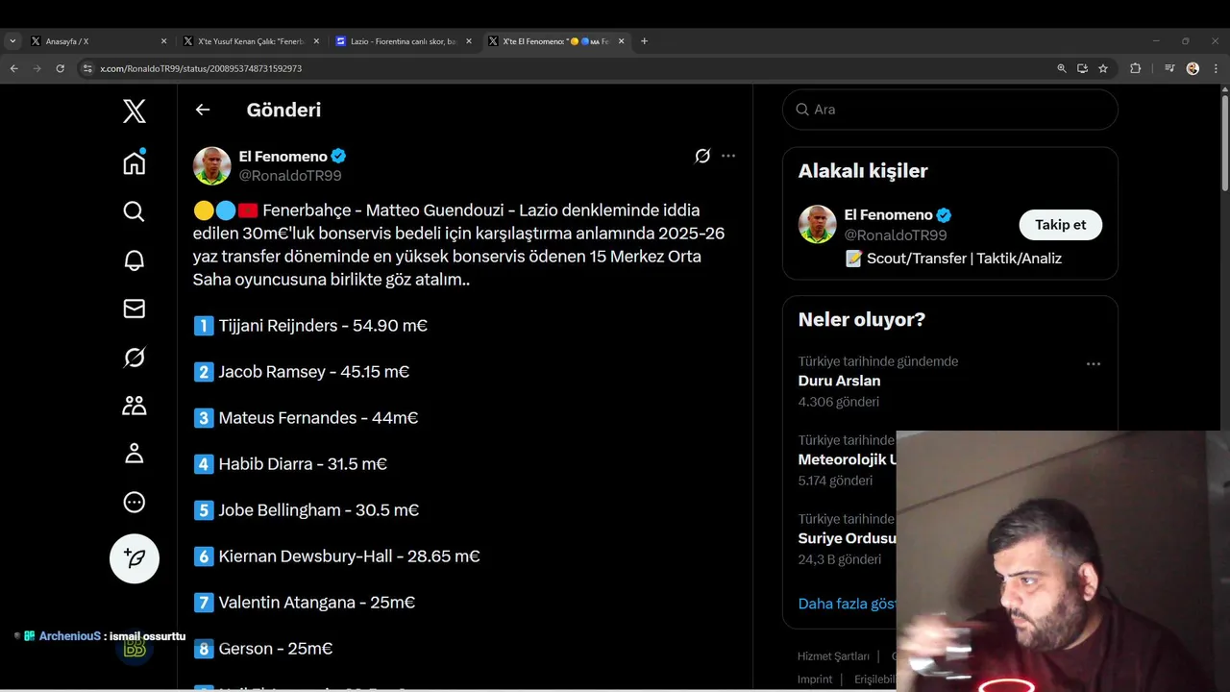The width and height of the screenshot is (1230, 692).
Task: Go back with the Gönderi arrow
Action: (x=203, y=110)
